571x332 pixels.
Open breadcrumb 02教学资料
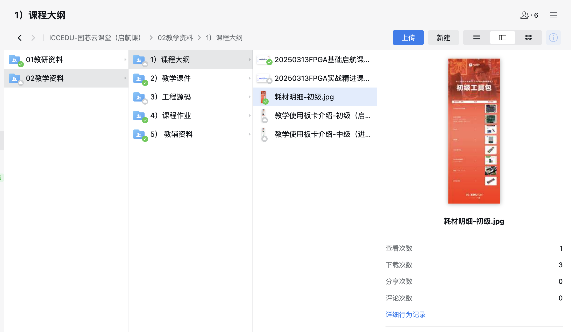tap(175, 38)
